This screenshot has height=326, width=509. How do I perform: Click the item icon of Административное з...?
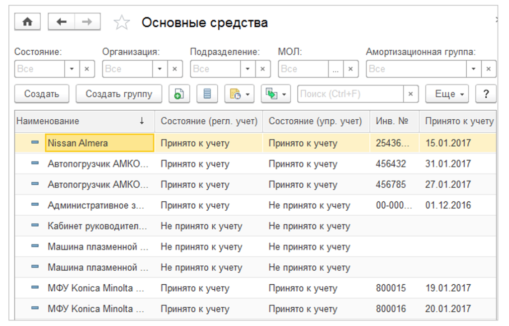coord(35,205)
